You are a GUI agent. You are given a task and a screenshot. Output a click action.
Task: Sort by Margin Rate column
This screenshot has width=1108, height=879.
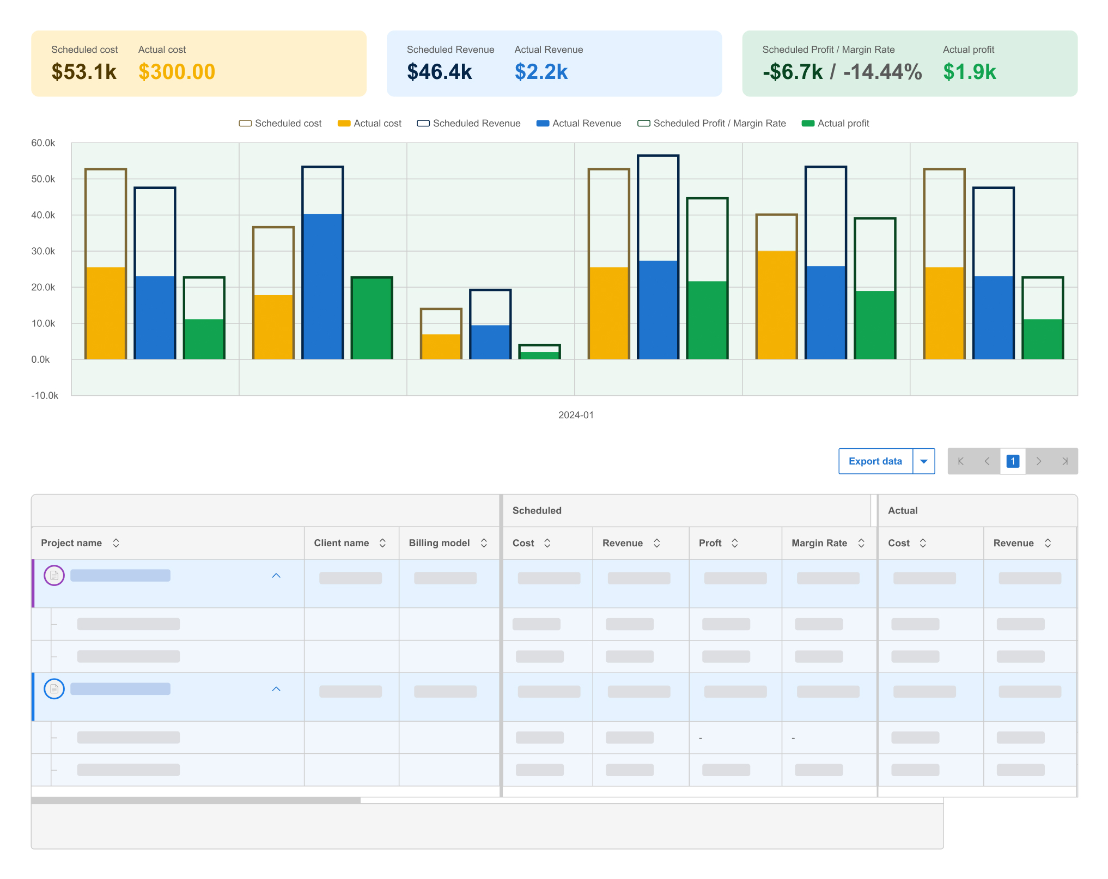click(861, 543)
